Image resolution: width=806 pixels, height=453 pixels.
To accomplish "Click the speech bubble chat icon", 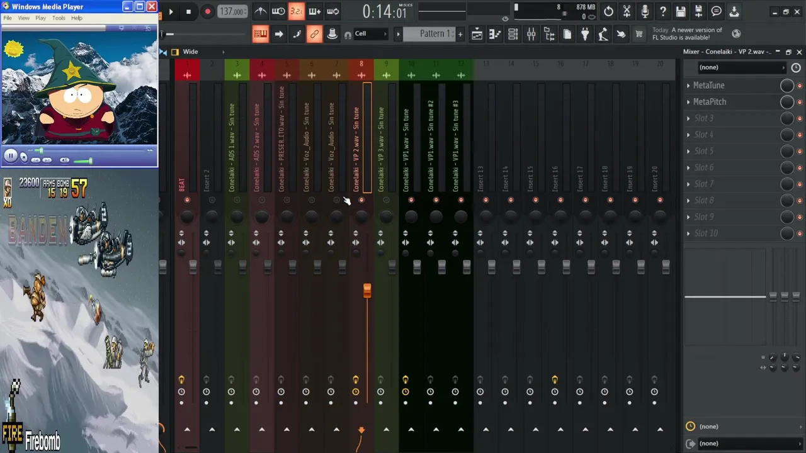I will point(716,11).
